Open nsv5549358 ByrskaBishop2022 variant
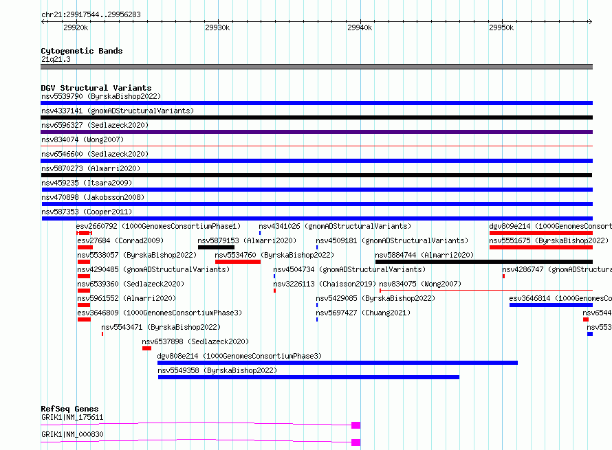Image resolution: width=612 pixels, height=450 pixels. tap(217, 370)
